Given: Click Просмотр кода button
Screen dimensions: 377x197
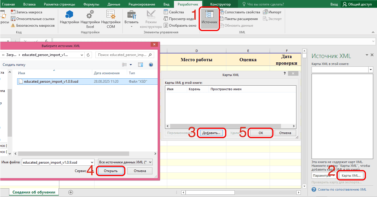Looking at the screenshot, I should tap(179, 19).
